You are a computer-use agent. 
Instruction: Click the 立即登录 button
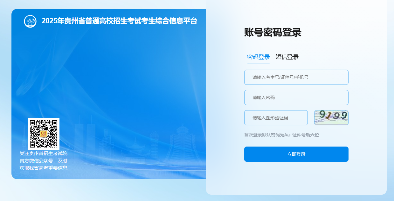click(296, 154)
